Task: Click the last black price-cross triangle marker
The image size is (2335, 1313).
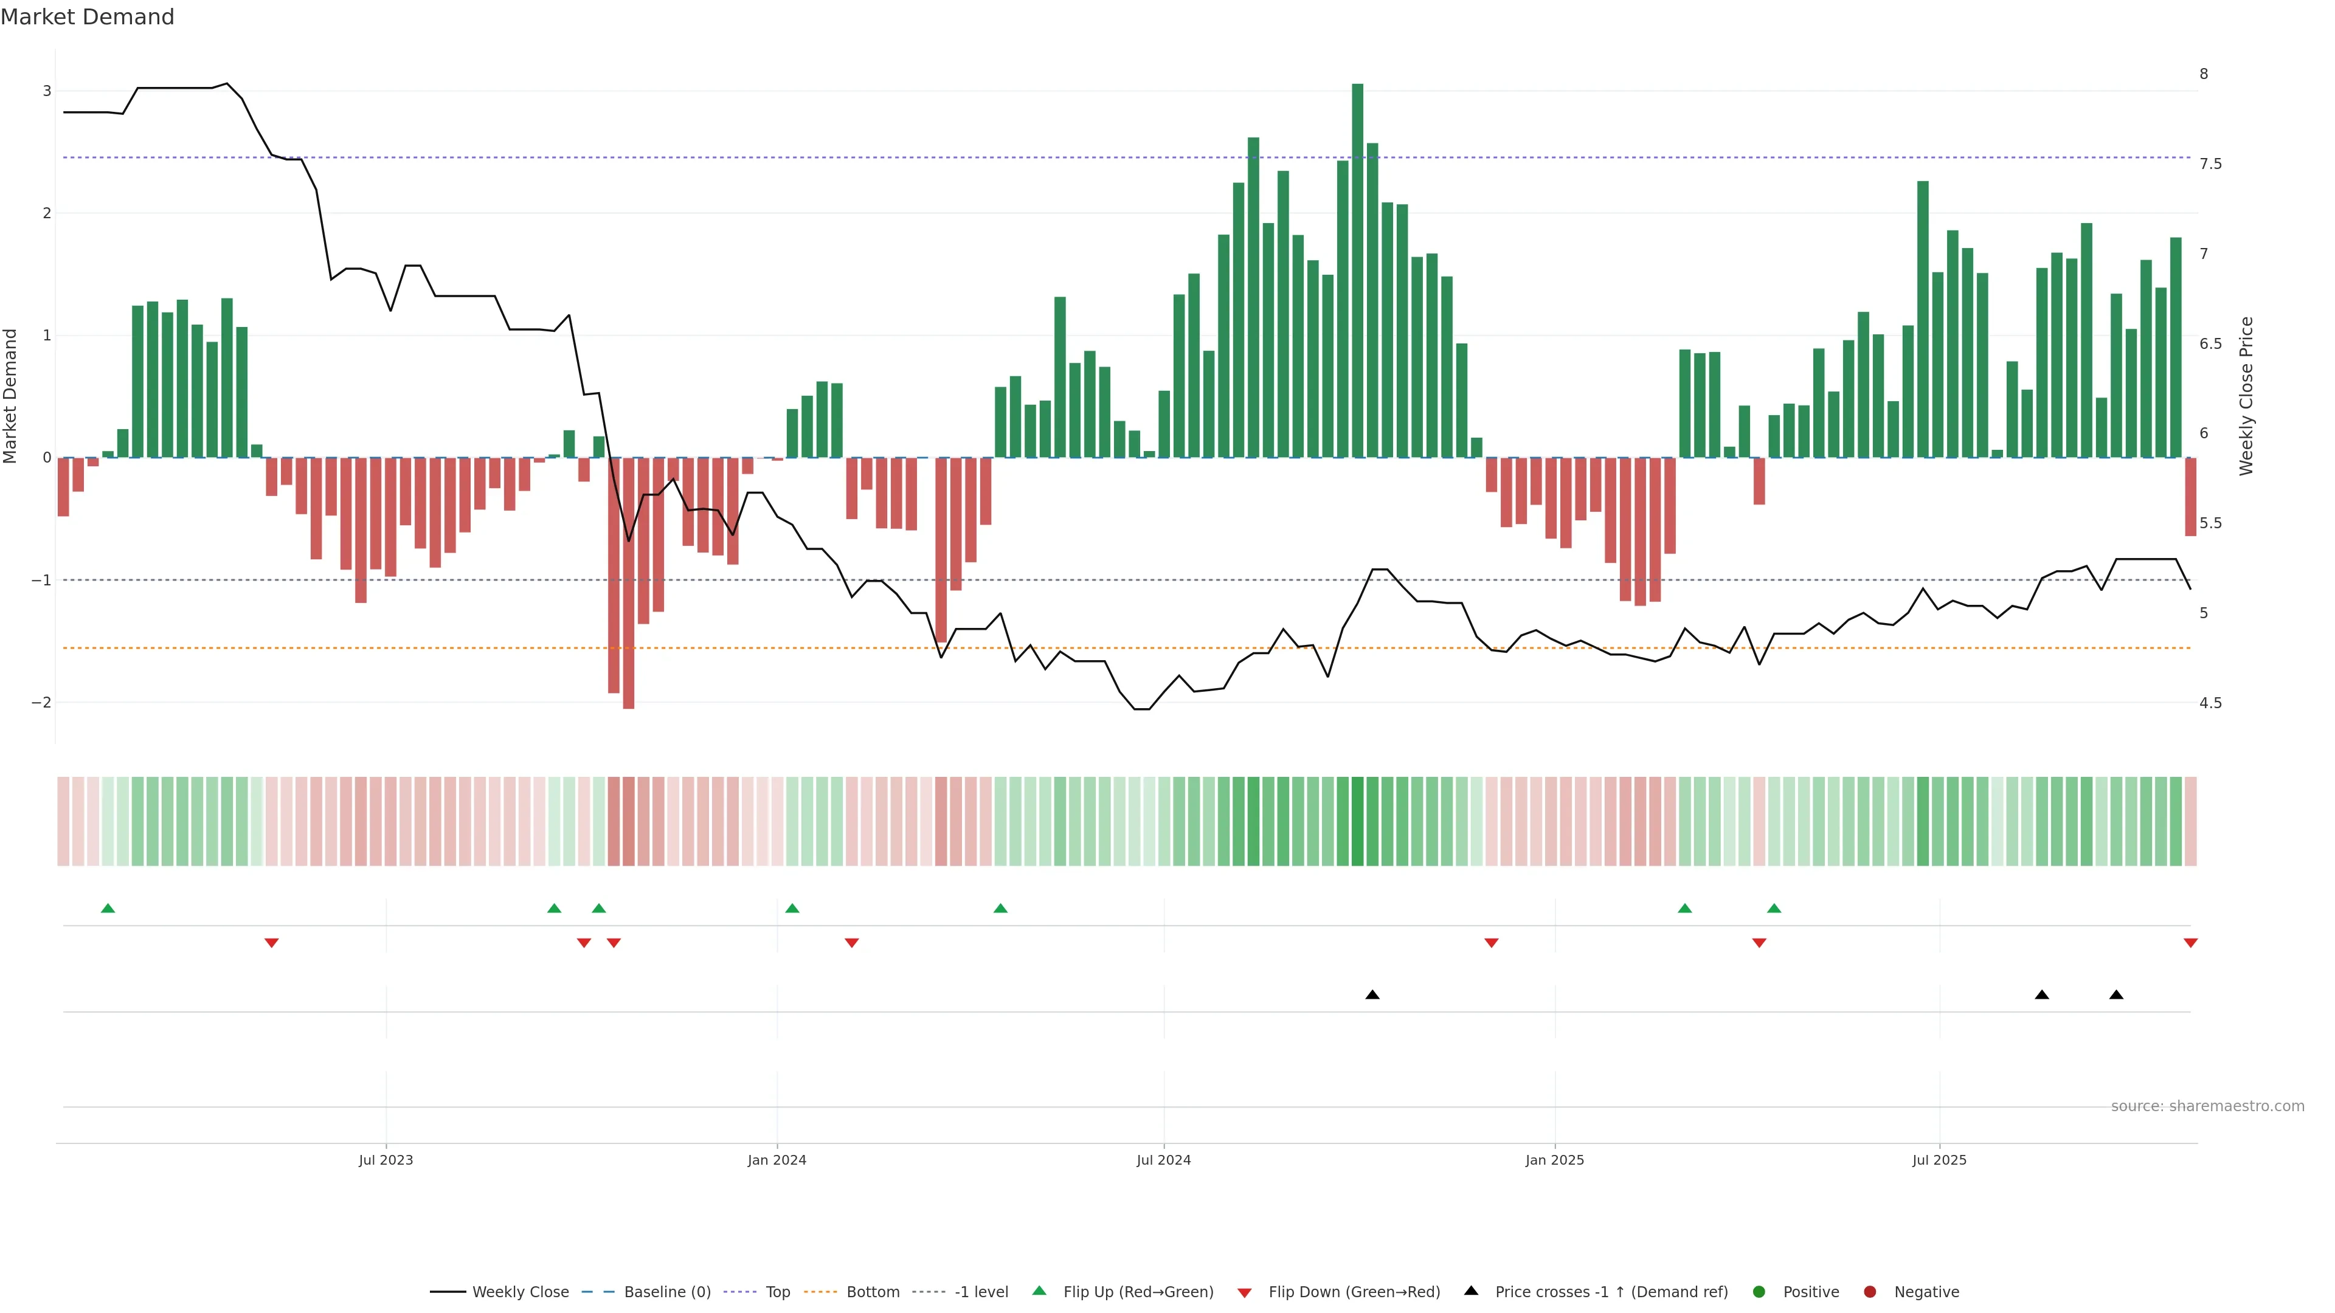Action: pyautogui.click(x=2117, y=995)
